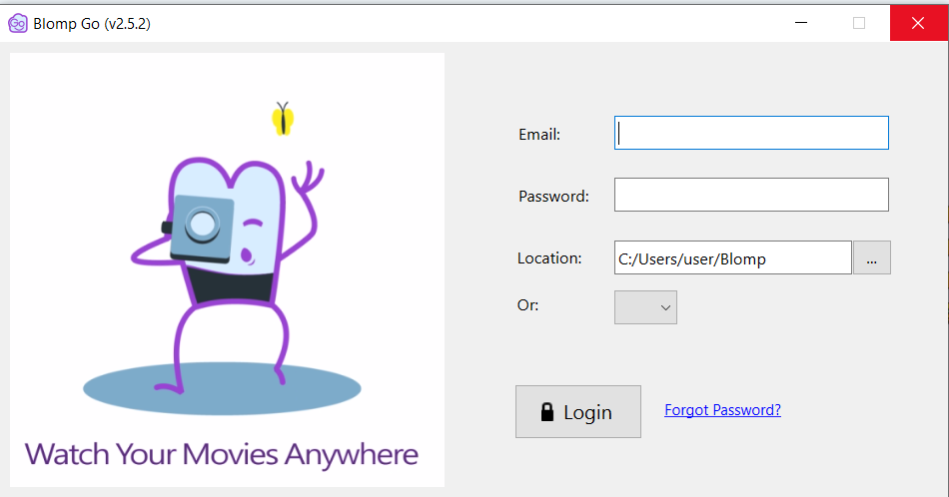Focus the Email input field
949x497 pixels.
(751, 133)
